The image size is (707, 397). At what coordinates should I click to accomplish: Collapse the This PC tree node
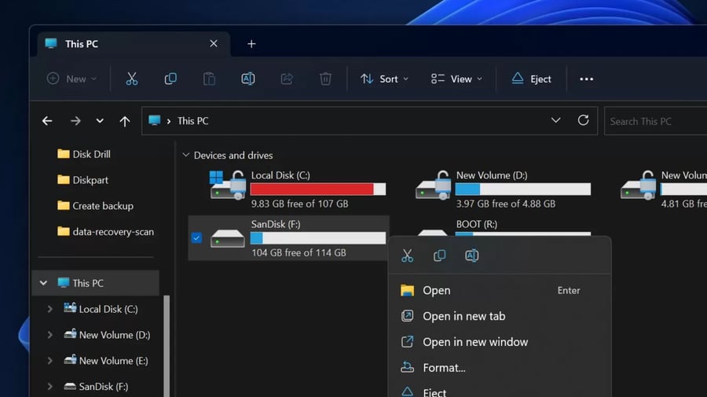click(x=43, y=283)
